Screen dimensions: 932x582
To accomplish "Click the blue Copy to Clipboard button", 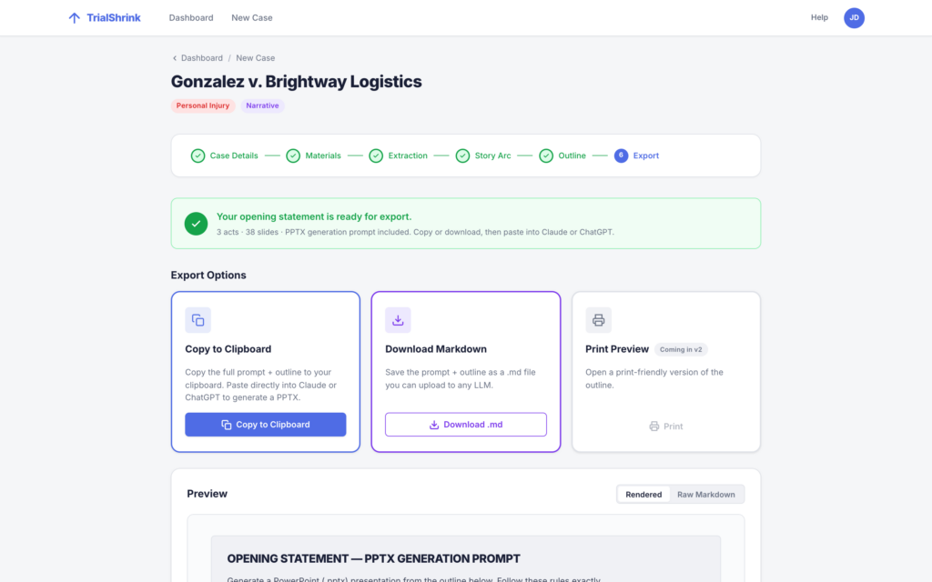I will 265,425.
